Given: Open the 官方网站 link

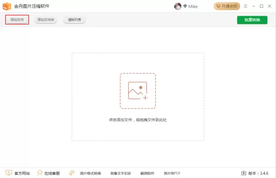Looking at the screenshot, I should coord(22,173).
